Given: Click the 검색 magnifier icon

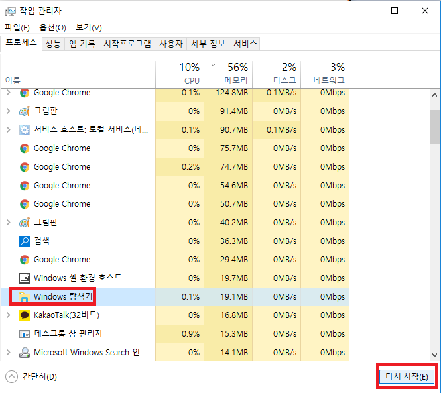Looking at the screenshot, I should 25,241.
